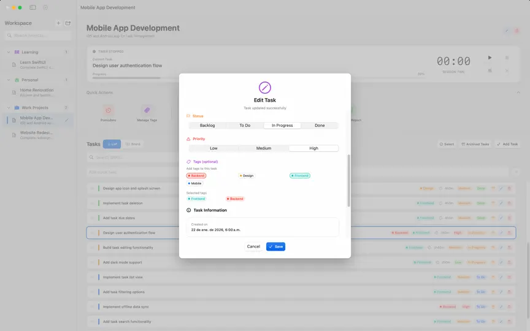Delete the 'Add task due dates' task
530x331 pixels.
[509, 218]
